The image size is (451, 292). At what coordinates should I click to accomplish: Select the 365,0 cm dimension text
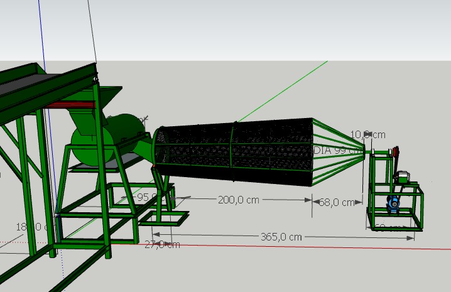click(x=281, y=237)
